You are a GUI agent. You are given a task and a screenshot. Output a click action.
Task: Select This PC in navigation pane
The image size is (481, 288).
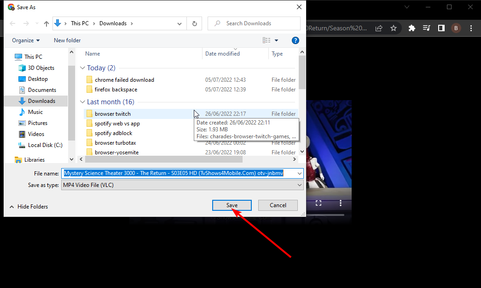coord(33,57)
